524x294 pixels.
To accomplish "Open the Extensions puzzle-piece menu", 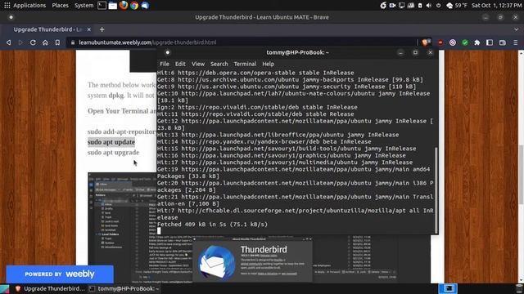I will point(477,42).
